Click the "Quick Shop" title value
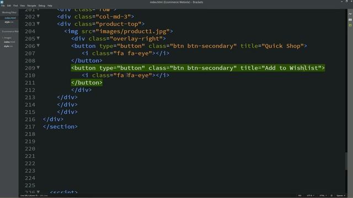353x198 pixels. (x=282, y=46)
